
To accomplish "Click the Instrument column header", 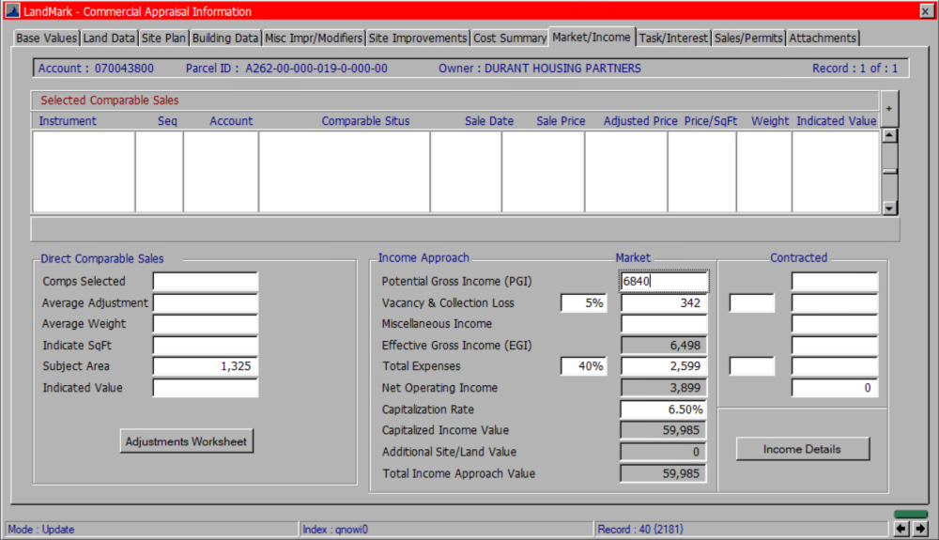I will tap(68, 121).
